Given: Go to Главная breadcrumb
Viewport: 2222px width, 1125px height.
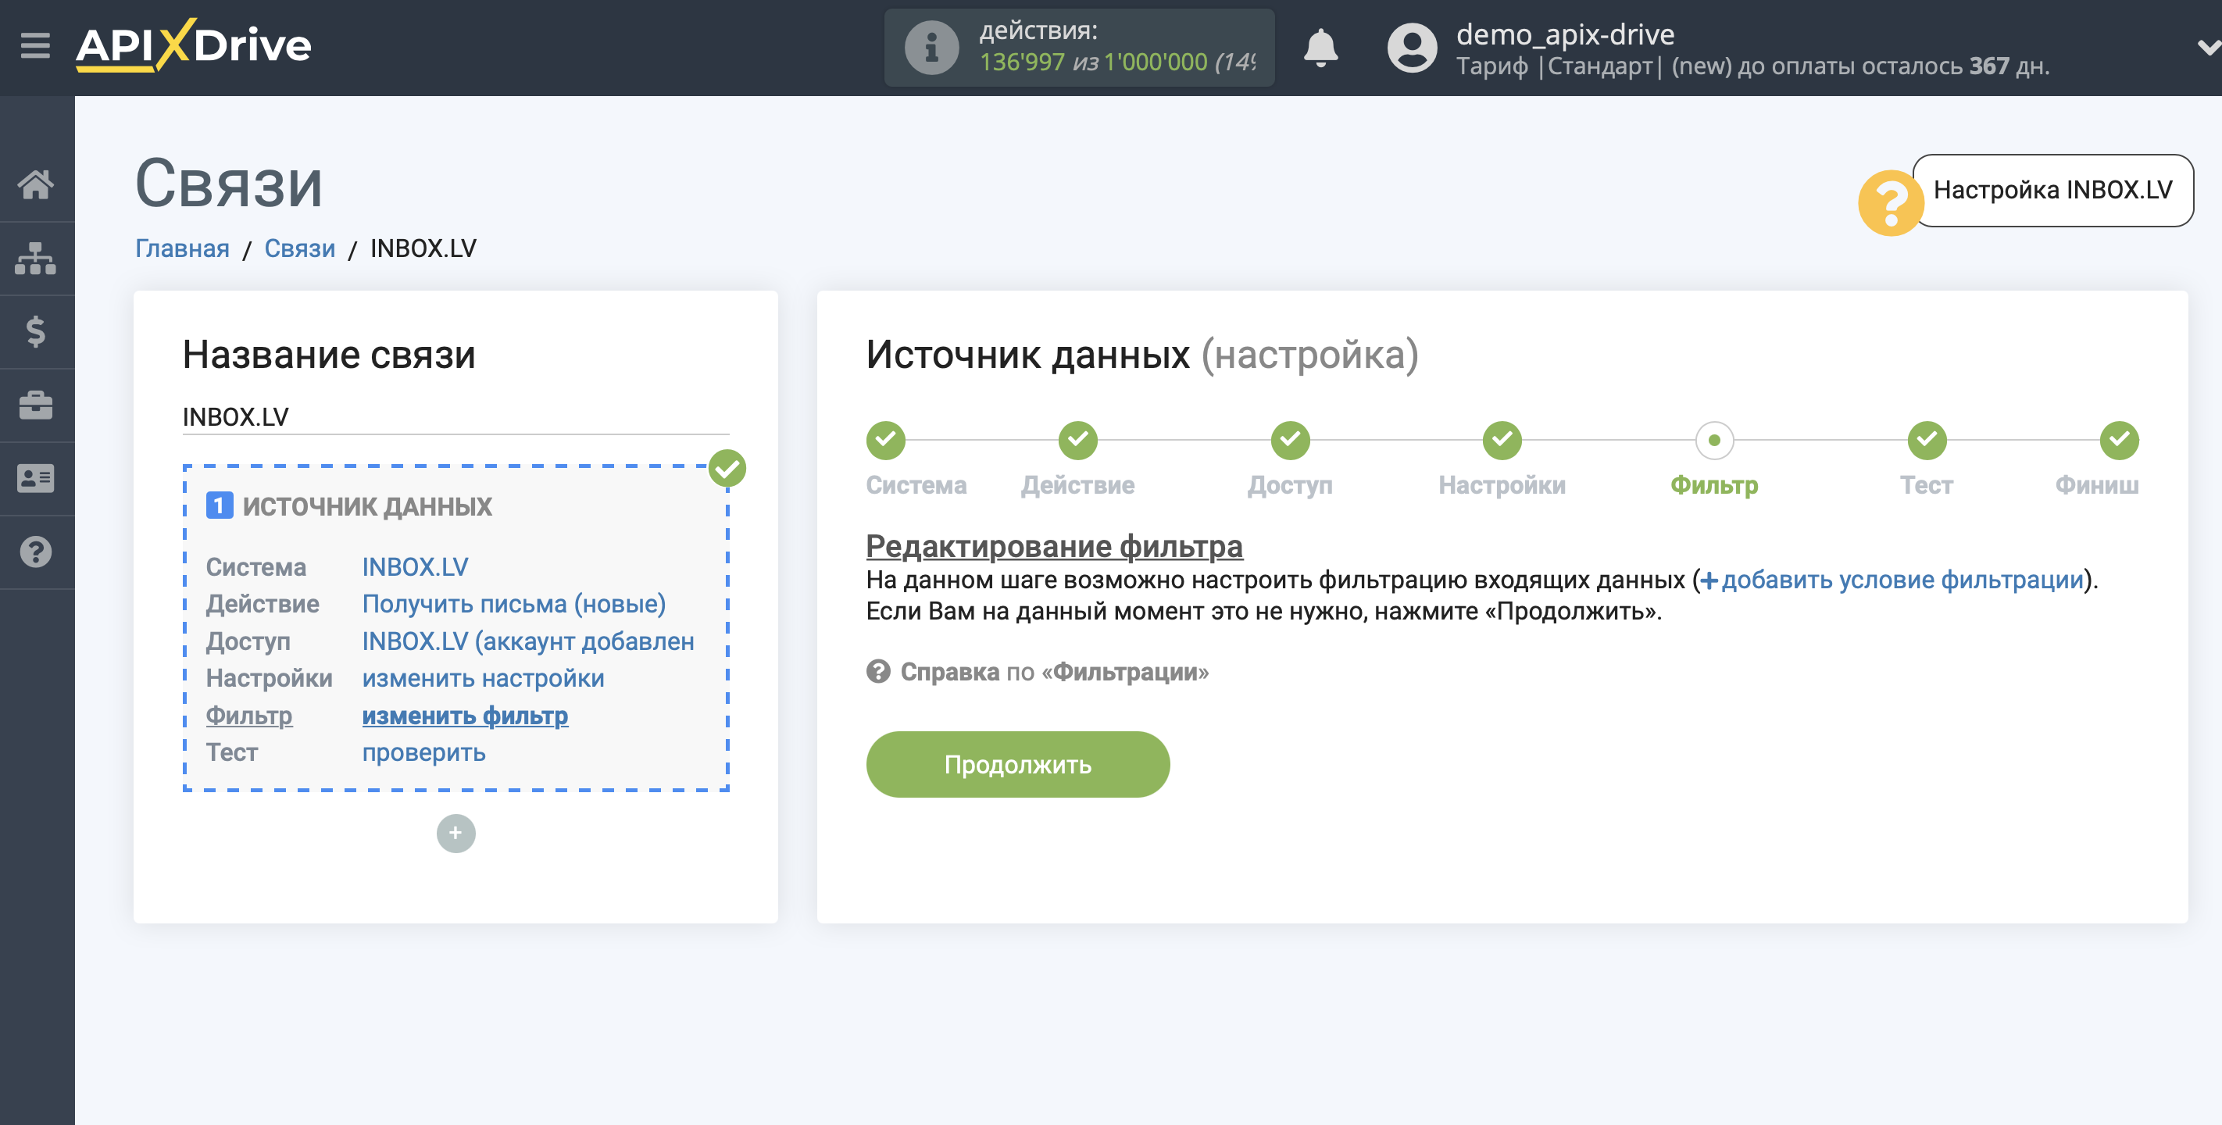Looking at the screenshot, I should click(x=182, y=248).
